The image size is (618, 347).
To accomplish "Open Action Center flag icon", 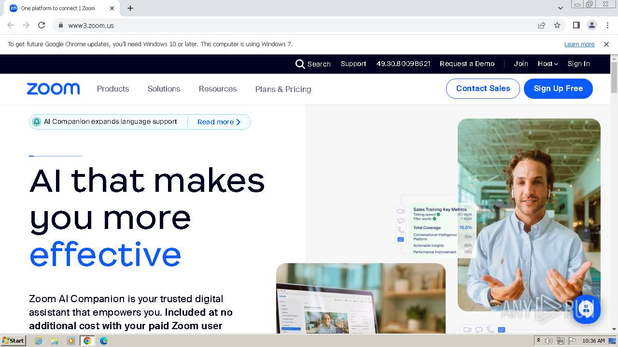I will pyautogui.click(x=572, y=341).
